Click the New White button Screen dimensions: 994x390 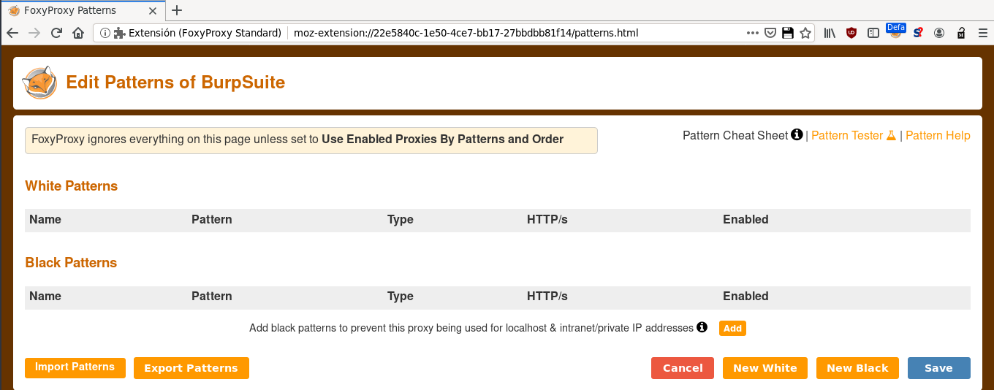coord(765,368)
